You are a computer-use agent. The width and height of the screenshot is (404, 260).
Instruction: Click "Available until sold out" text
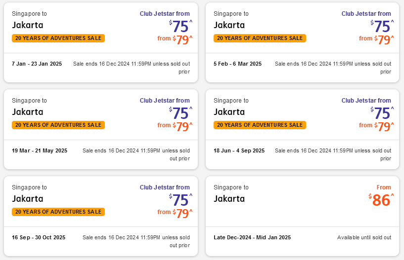(x=364, y=237)
